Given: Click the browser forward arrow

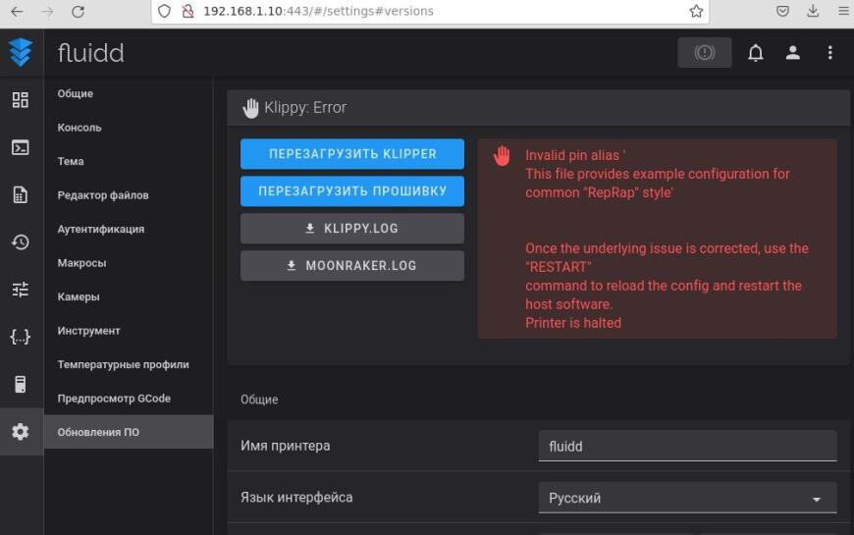Looking at the screenshot, I should [x=47, y=12].
